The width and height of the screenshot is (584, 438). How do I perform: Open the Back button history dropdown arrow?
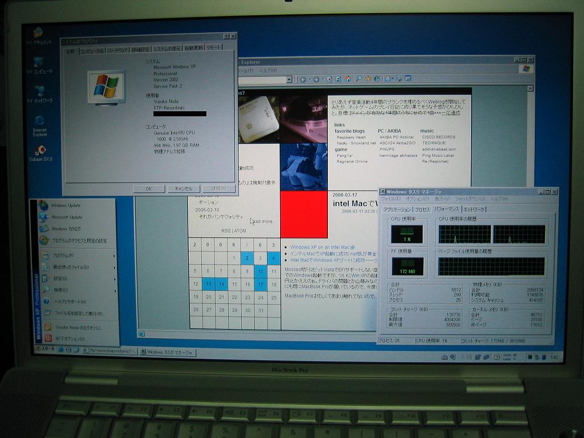click(x=310, y=80)
